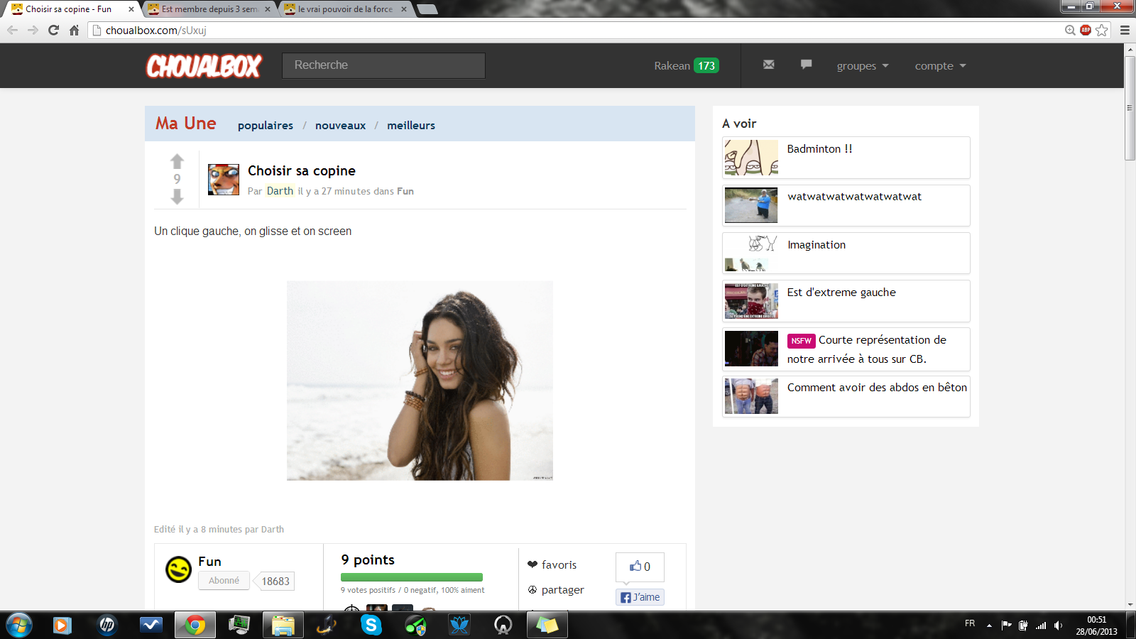Add the post to favoris
The image size is (1136, 639).
pos(552,565)
